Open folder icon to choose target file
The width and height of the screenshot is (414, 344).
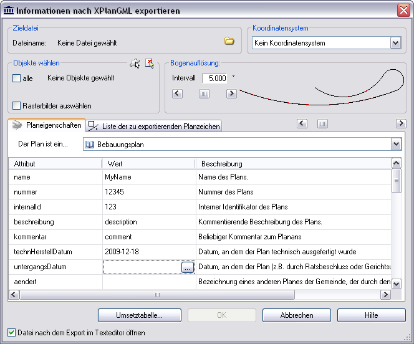pyautogui.click(x=229, y=41)
